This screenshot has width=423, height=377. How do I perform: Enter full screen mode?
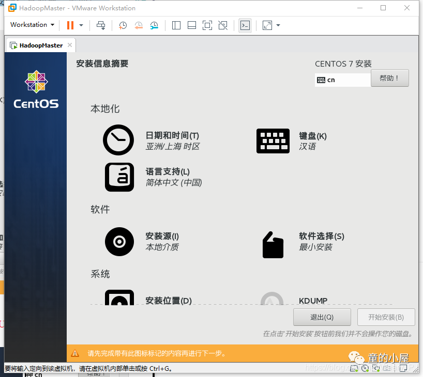[207, 25]
